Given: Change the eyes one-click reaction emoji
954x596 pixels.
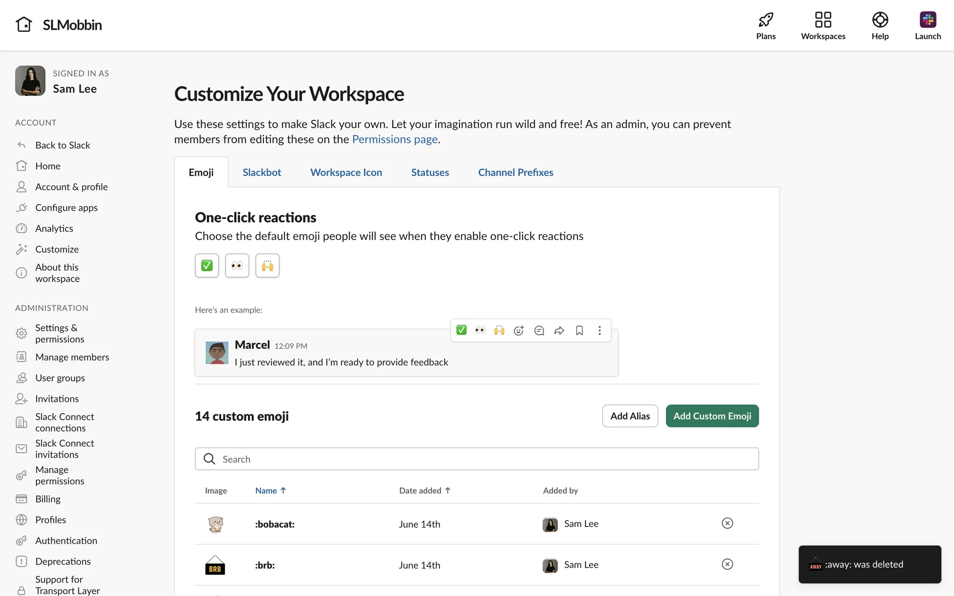Looking at the screenshot, I should coord(237,266).
